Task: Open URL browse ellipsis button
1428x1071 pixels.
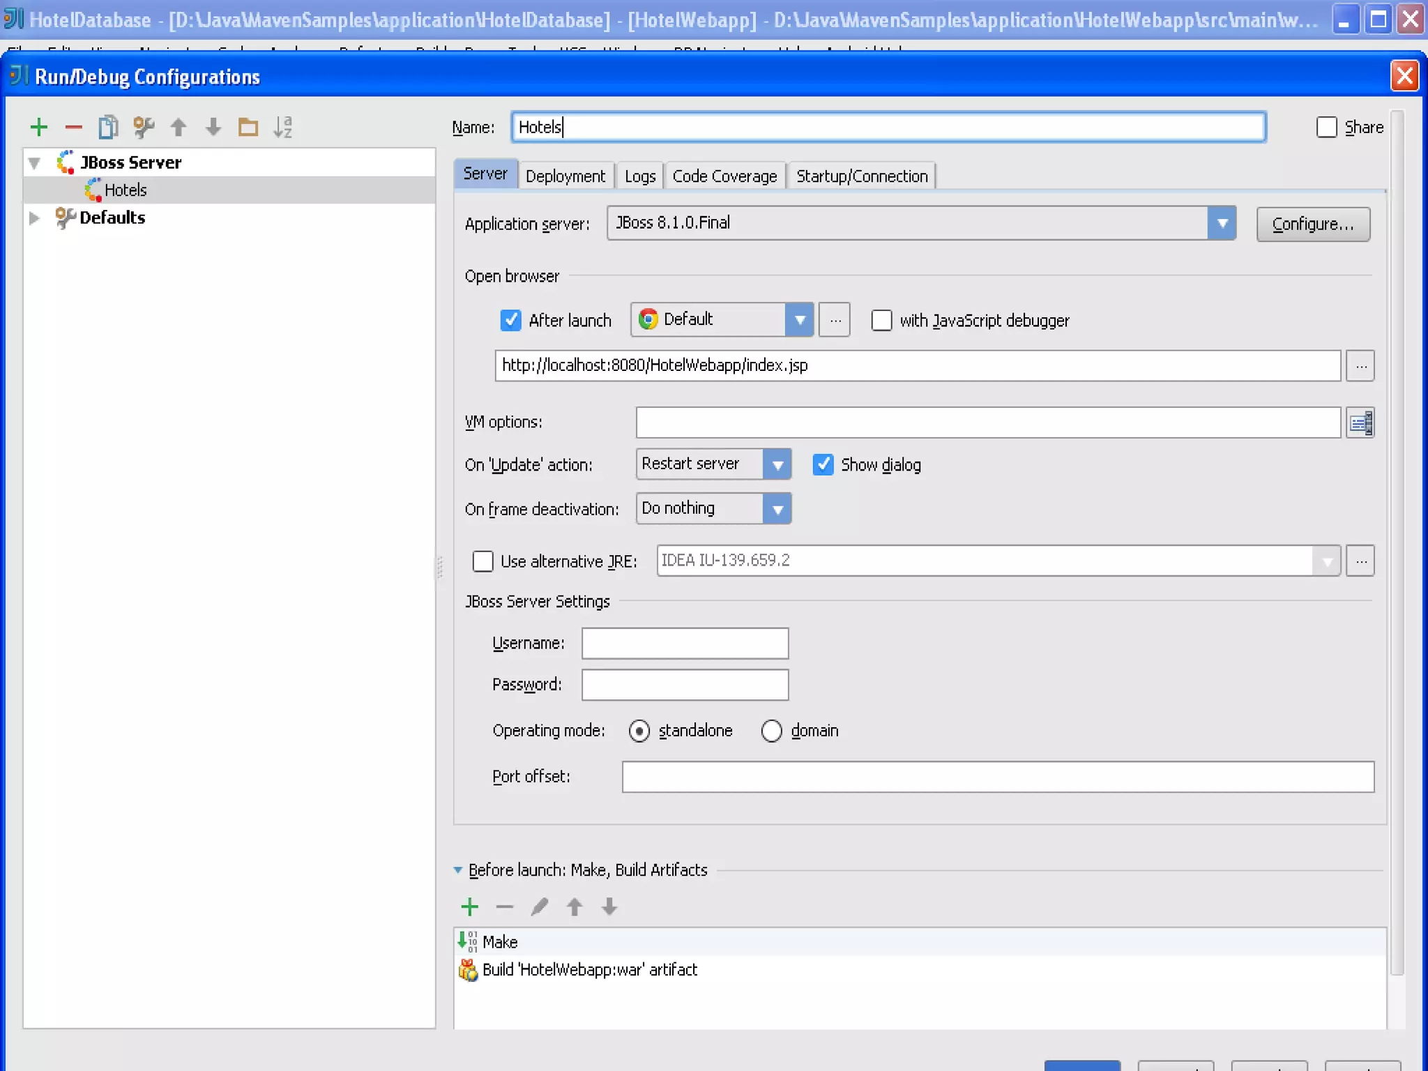Action: point(1360,365)
